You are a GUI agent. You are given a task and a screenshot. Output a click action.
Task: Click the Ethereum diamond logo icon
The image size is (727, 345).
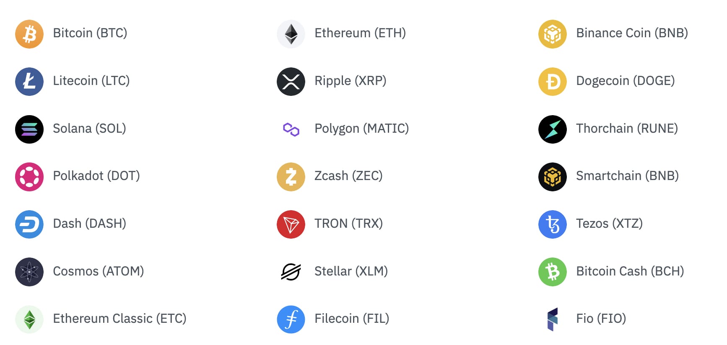(x=291, y=34)
